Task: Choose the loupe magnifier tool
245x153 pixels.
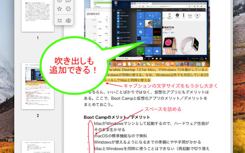Action: coord(68,20)
